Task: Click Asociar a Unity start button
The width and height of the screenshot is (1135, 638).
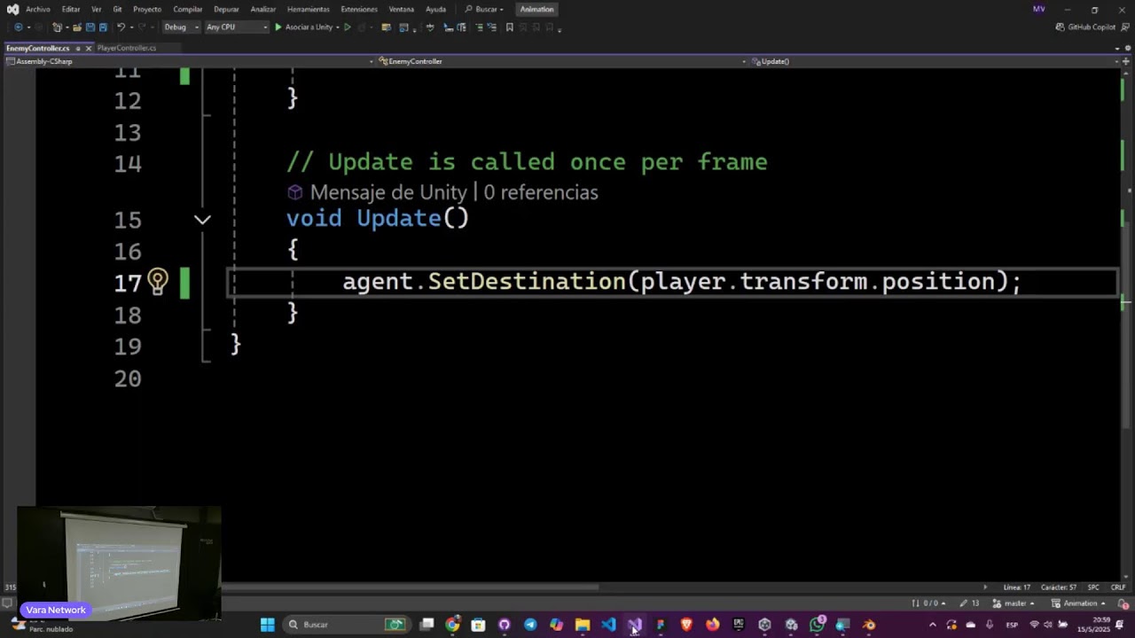Action: tap(303, 27)
